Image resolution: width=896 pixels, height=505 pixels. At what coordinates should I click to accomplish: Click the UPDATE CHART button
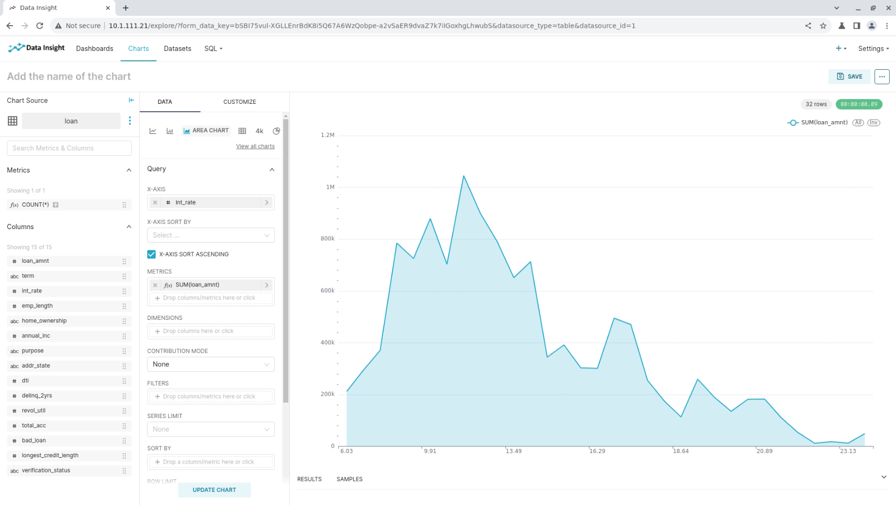click(x=214, y=490)
